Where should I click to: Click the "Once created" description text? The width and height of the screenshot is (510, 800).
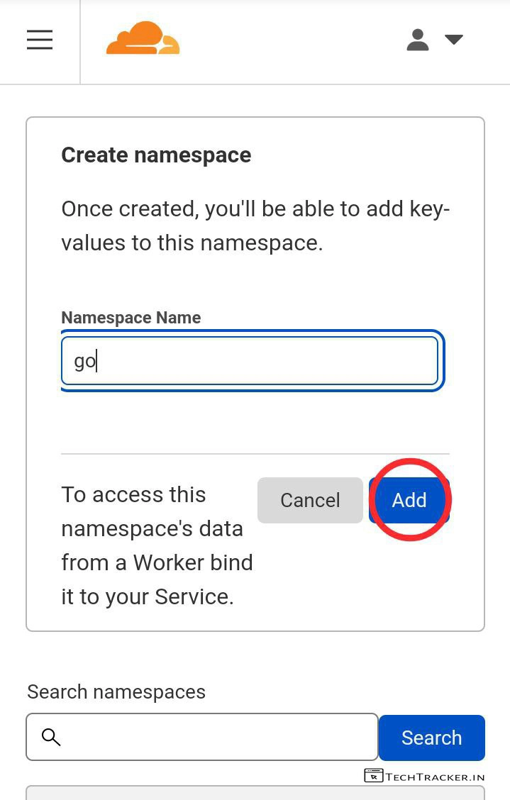click(x=255, y=226)
